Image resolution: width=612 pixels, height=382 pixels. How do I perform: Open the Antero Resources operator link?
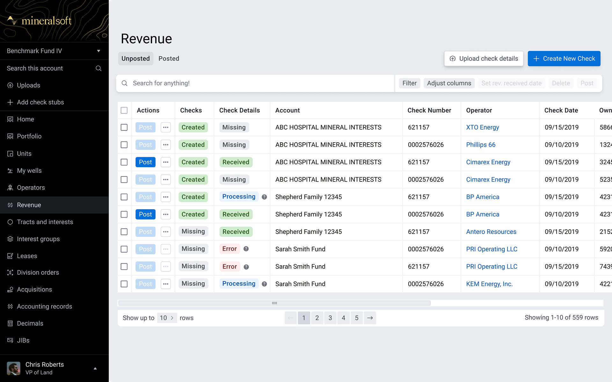pos(491,232)
